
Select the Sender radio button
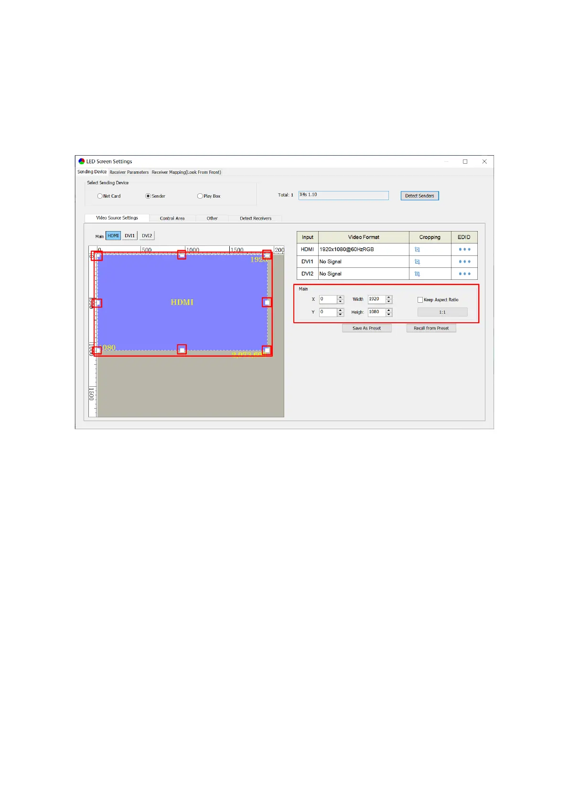point(148,196)
